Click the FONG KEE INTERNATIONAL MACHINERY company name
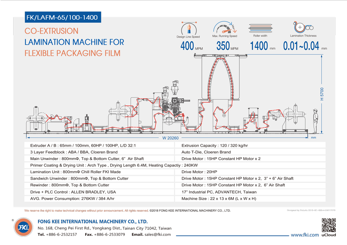 (93, 222)
